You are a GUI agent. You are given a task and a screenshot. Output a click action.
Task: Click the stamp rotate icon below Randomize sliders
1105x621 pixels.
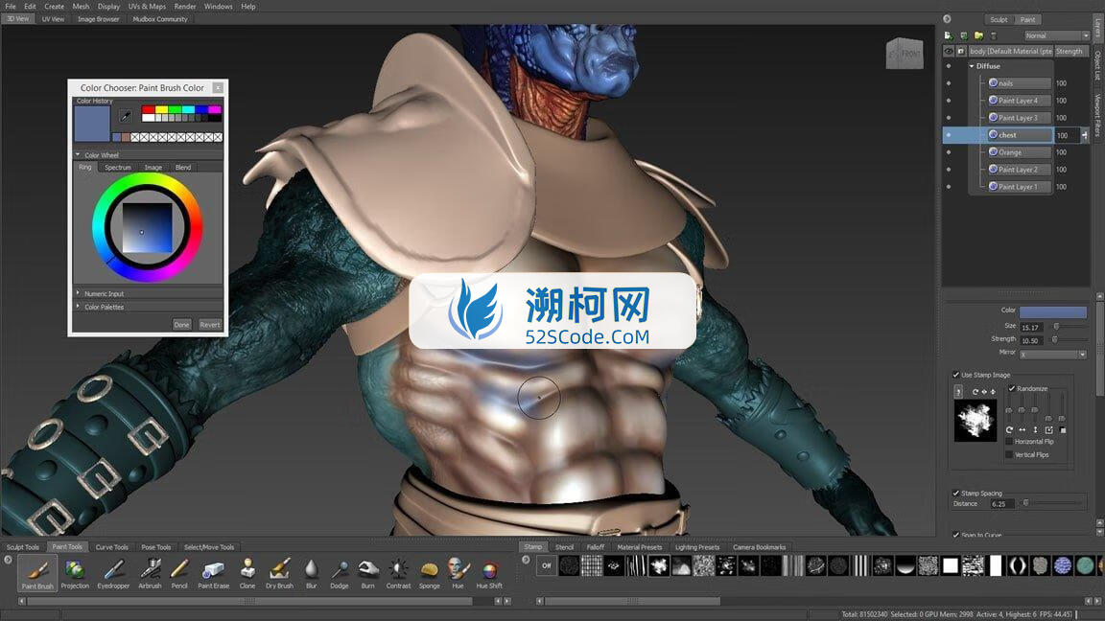point(1009,429)
